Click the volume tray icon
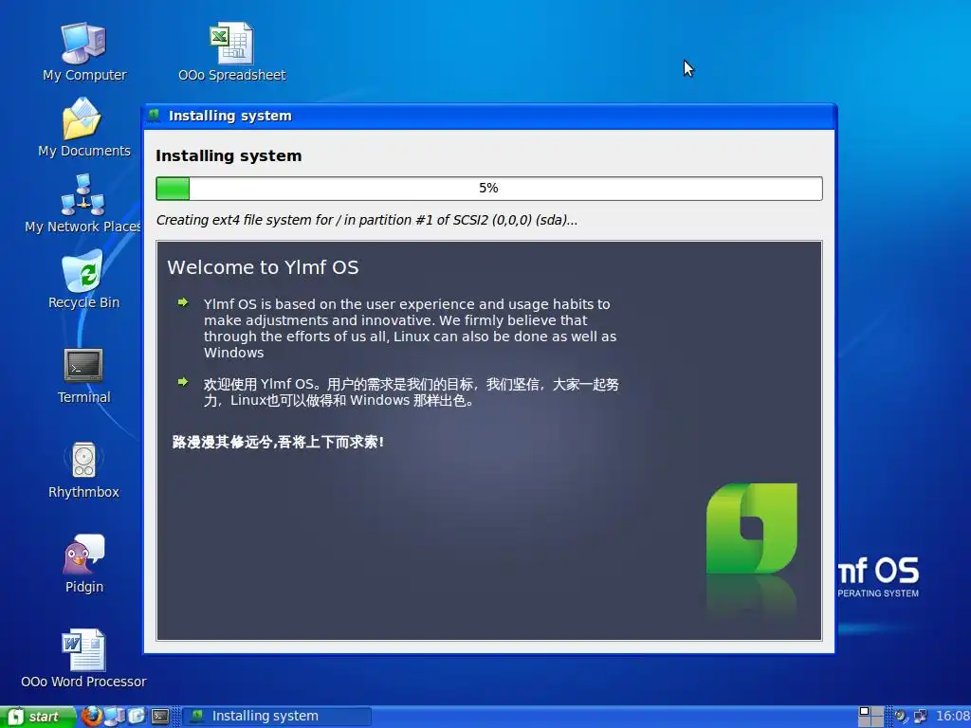971x728 pixels. (x=901, y=717)
